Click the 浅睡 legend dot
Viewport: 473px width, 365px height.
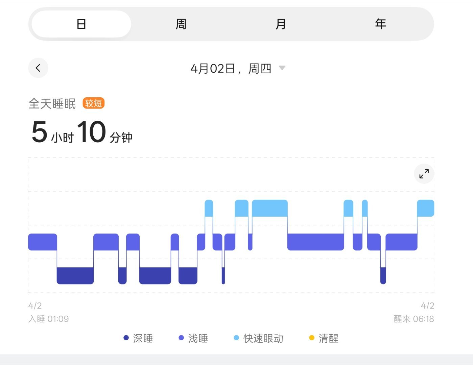click(x=181, y=338)
